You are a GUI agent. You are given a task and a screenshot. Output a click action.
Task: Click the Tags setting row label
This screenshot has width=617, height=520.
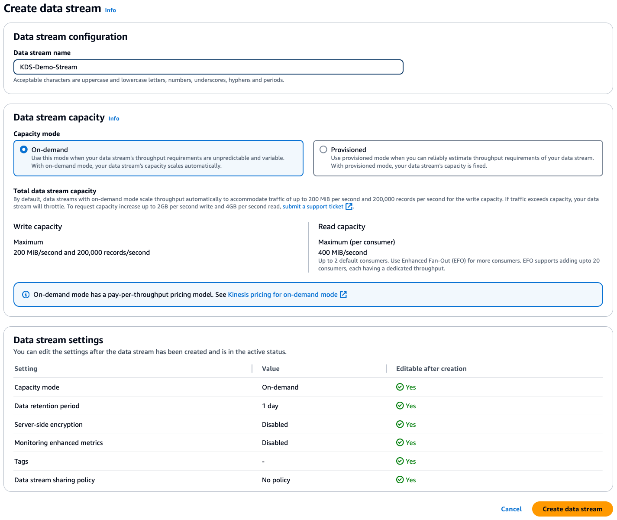[21, 461]
